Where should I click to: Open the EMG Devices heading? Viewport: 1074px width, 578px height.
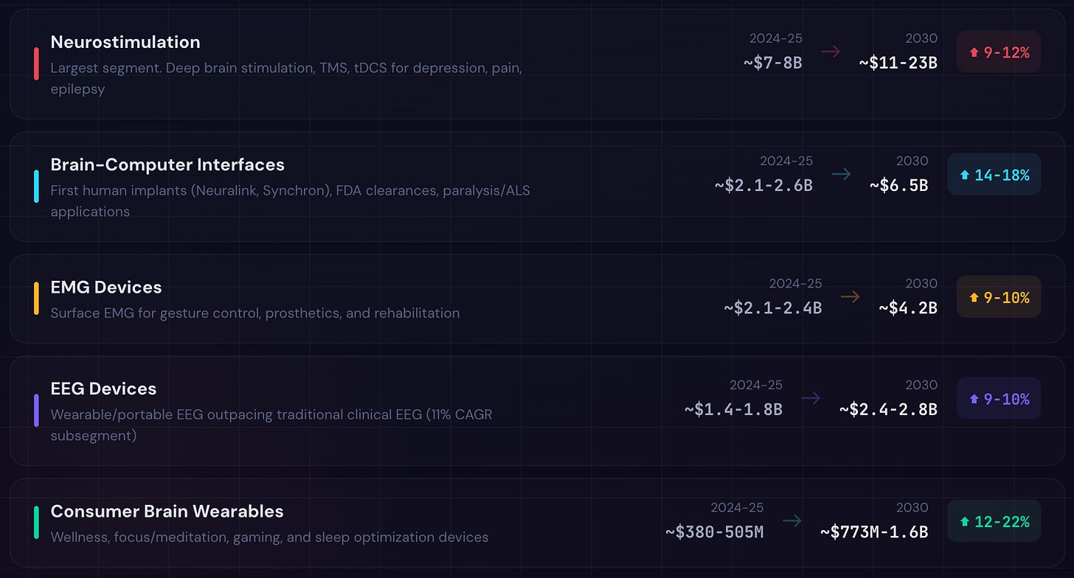pos(106,287)
